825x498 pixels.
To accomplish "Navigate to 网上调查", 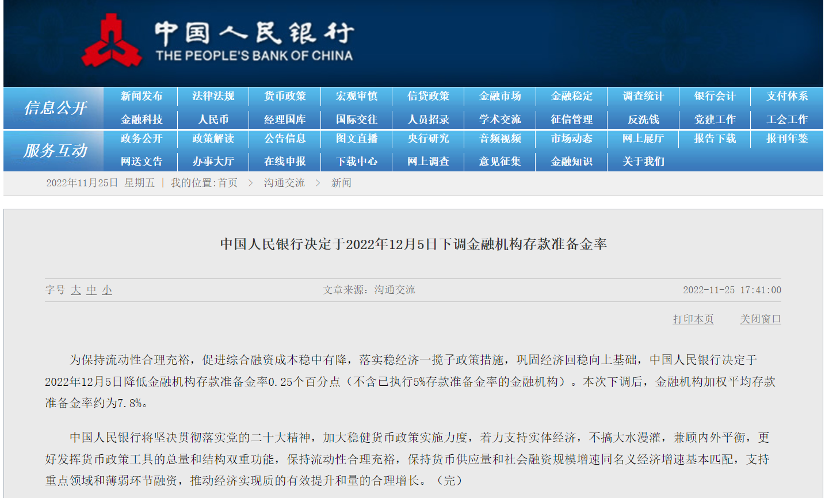I will [x=428, y=162].
